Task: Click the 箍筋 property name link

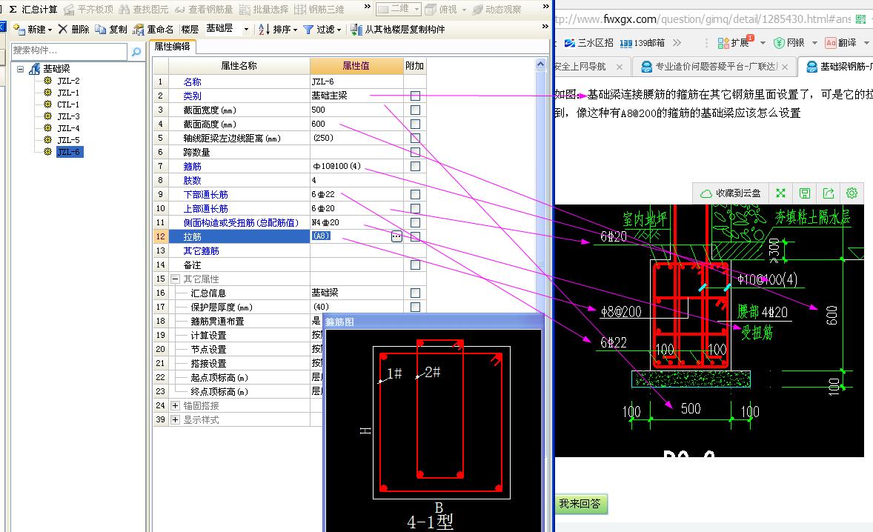Action: click(x=192, y=167)
